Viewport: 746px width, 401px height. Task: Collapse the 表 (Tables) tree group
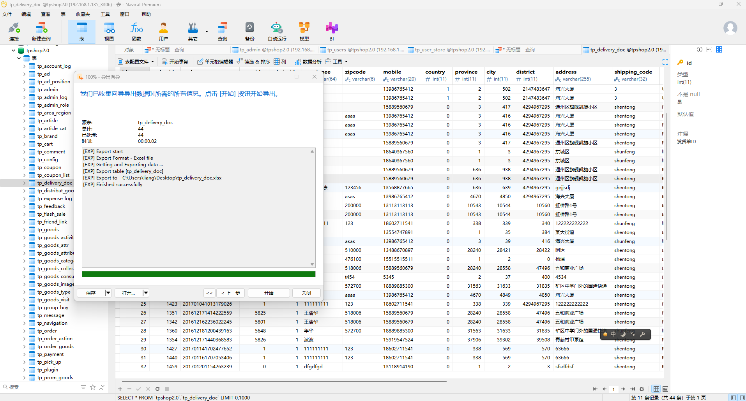coord(19,58)
